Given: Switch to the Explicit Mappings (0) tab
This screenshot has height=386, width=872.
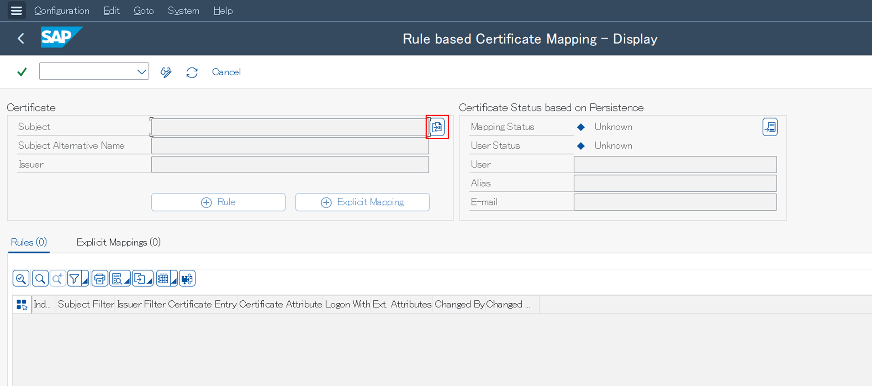Looking at the screenshot, I should point(118,242).
